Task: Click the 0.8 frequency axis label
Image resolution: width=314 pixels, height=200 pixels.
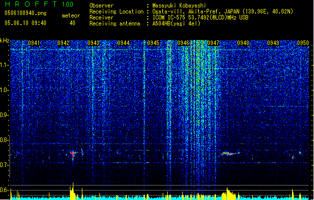Action: tap(4, 140)
